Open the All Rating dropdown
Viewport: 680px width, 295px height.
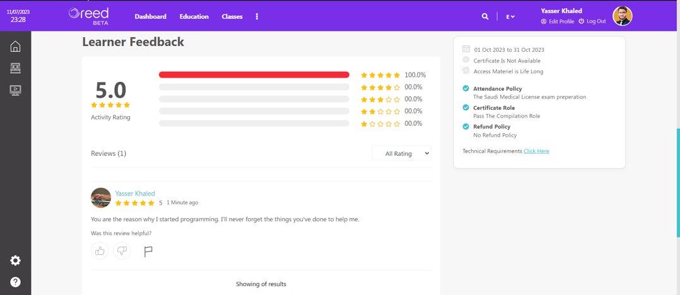point(402,153)
